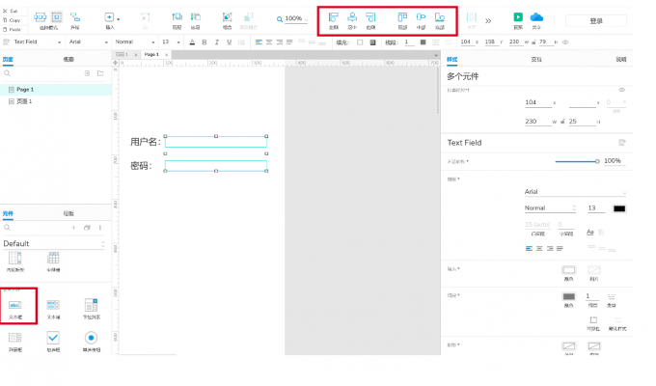656x386 pixels.
Task: Send selection to back icon
Action: (196, 19)
